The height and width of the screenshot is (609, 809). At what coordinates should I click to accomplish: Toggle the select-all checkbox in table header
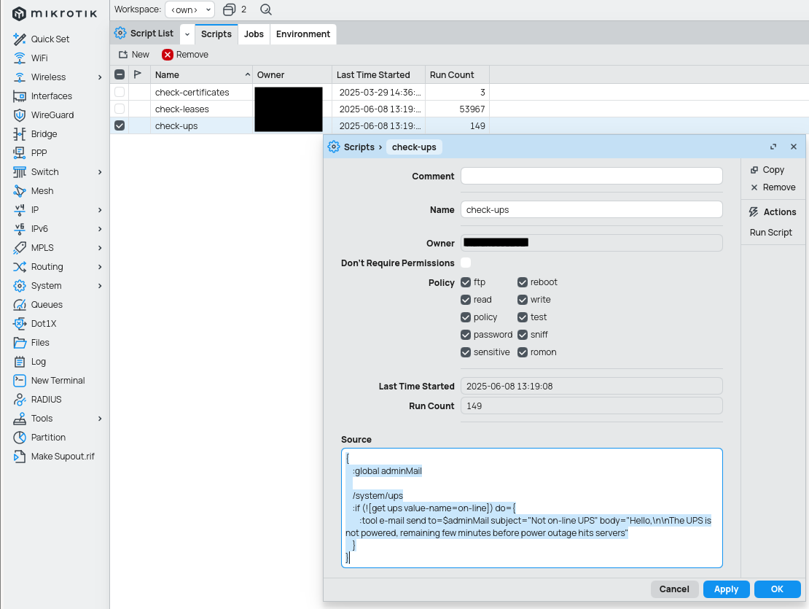click(120, 74)
